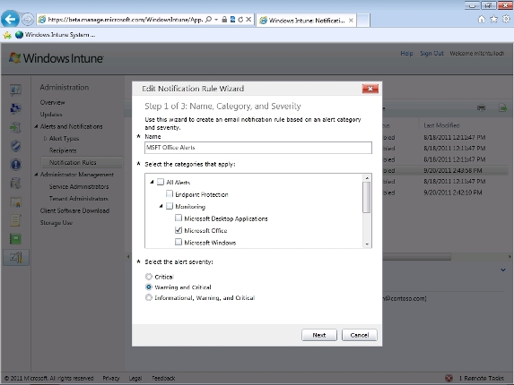Collapse Alerts and Notifications section
The width and height of the screenshot is (514, 385).
[x=36, y=126]
